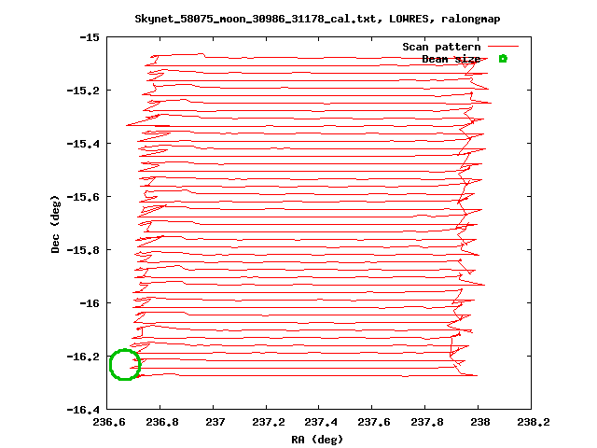Click the -15.8 Dec tick label
Image resolution: width=597 pixels, height=448 pixels.
(x=83, y=250)
